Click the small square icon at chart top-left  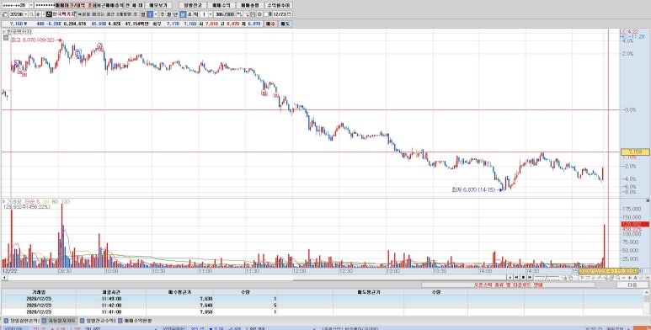(x=5, y=38)
